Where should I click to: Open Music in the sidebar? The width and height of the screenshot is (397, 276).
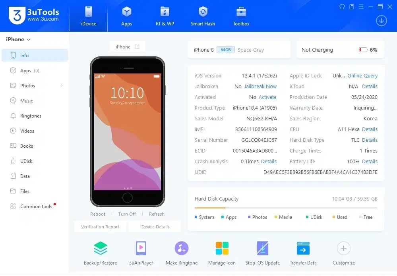35,101
